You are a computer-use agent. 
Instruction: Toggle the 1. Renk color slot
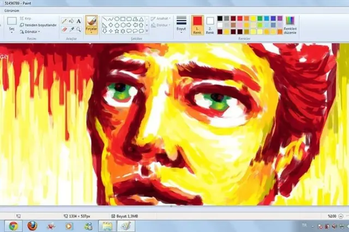click(197, 25)
